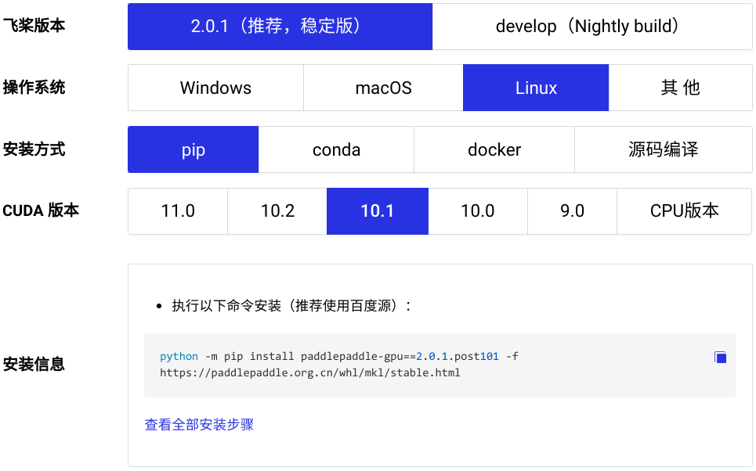Choose develop Nightly build version

pyautogui.click(x=592, y=27)
